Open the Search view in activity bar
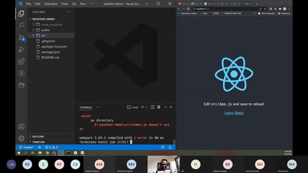 coord(21,25)
